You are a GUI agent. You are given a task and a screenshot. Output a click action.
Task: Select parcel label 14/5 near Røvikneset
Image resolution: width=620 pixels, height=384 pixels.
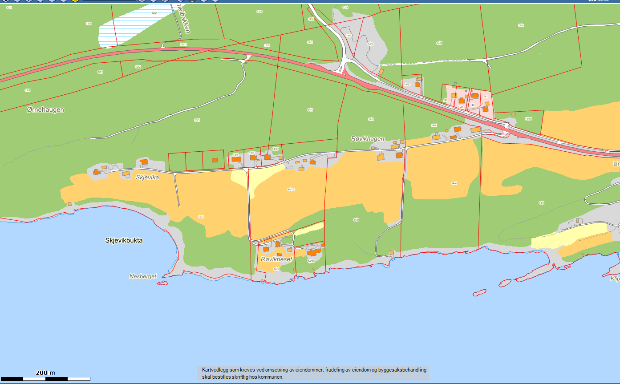click(276, 269)
